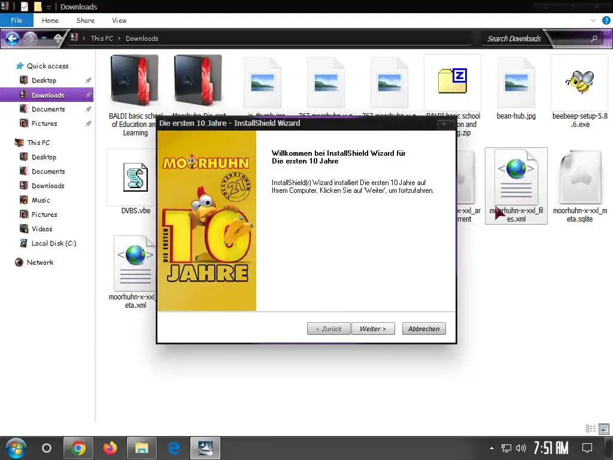This screenshot has height=460, width=613.
Task: Open Pictures under This PC
Action: pos(44,214)
